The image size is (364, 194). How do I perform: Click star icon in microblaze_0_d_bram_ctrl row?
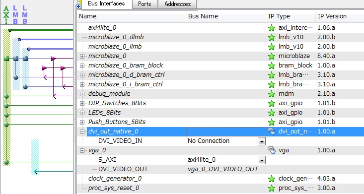click(271, 75)
